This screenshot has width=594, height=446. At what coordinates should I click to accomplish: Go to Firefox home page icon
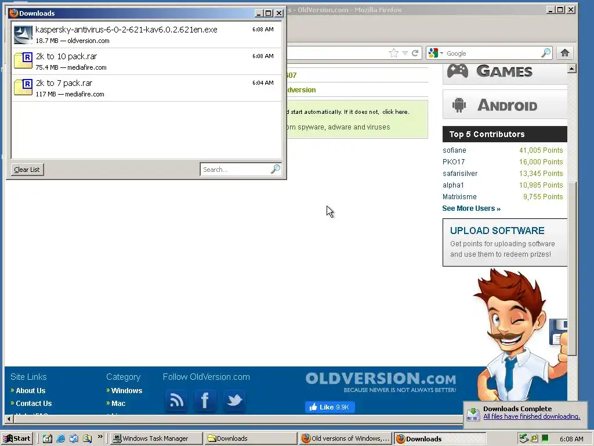tap(565, 53)
